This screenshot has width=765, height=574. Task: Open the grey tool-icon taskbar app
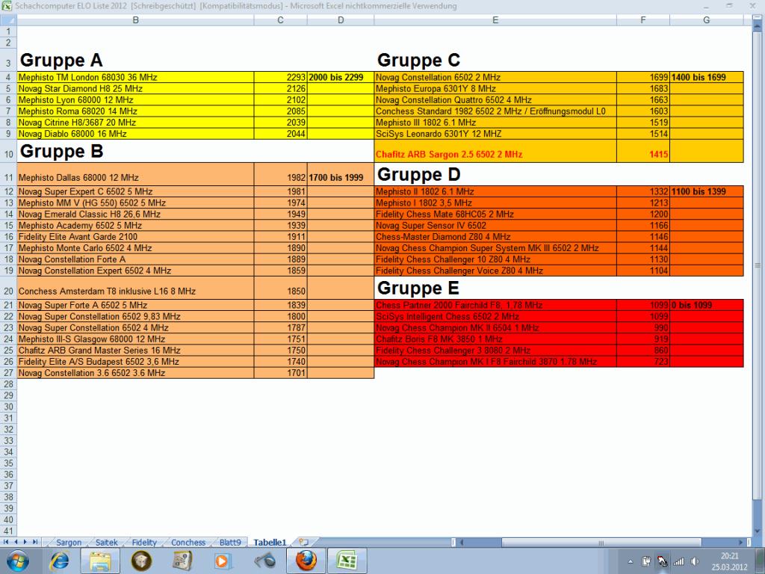click(264, 561)
